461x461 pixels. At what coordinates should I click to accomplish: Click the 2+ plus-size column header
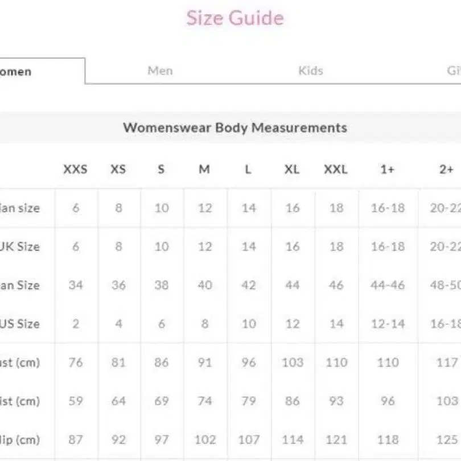tap(447, 169)
